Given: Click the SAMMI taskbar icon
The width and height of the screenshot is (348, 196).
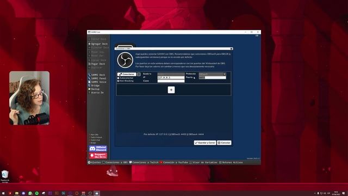Looking at the screenshot, I should click(x=97, y=193).
